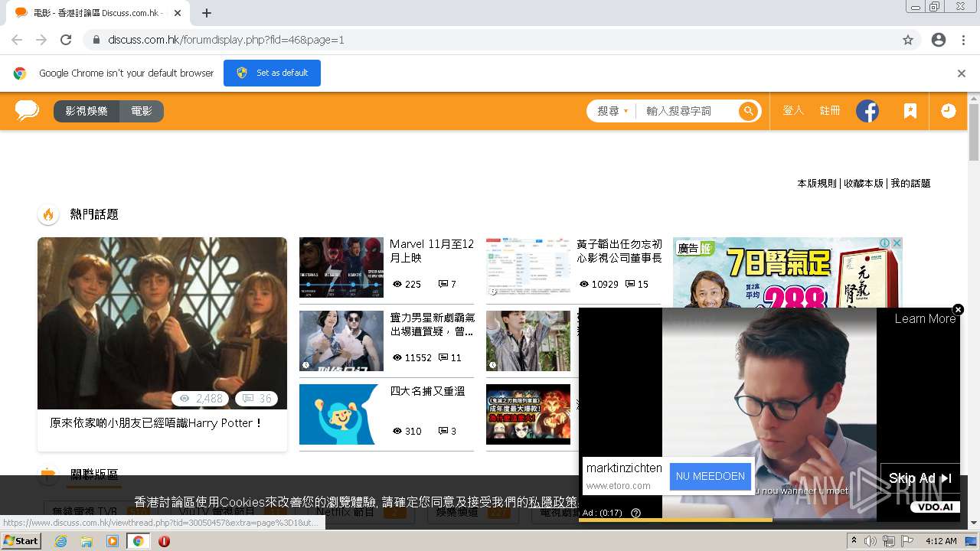Click the hot topics flame icon

pyautogui.click(x=48, y=214)
